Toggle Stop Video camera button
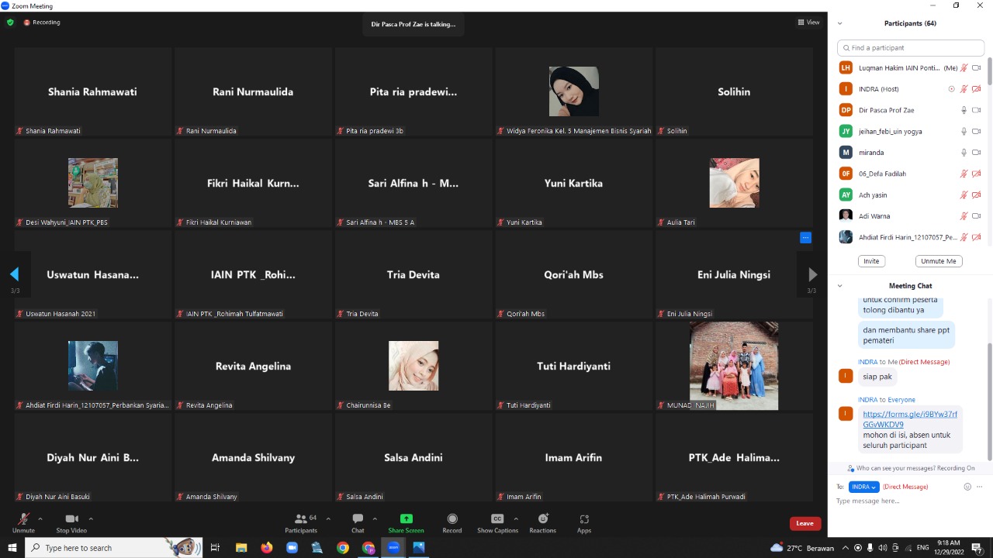 click(71, 519)
